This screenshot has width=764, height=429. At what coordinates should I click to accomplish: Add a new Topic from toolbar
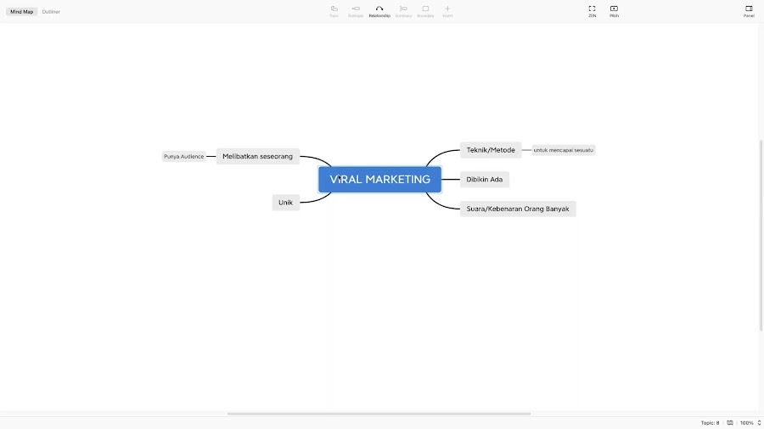[334, 11]
